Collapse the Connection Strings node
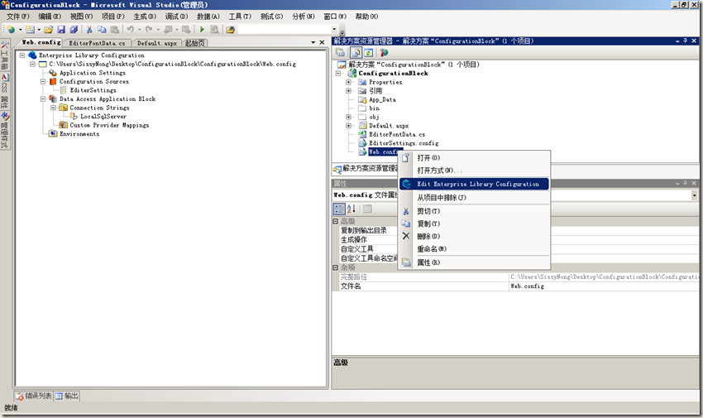 pos(54,108)
